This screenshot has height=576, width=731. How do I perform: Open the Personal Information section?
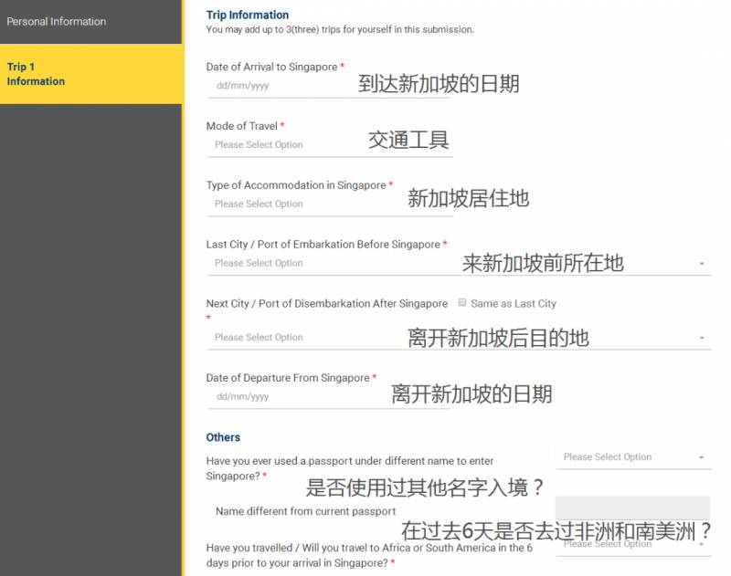57,21
